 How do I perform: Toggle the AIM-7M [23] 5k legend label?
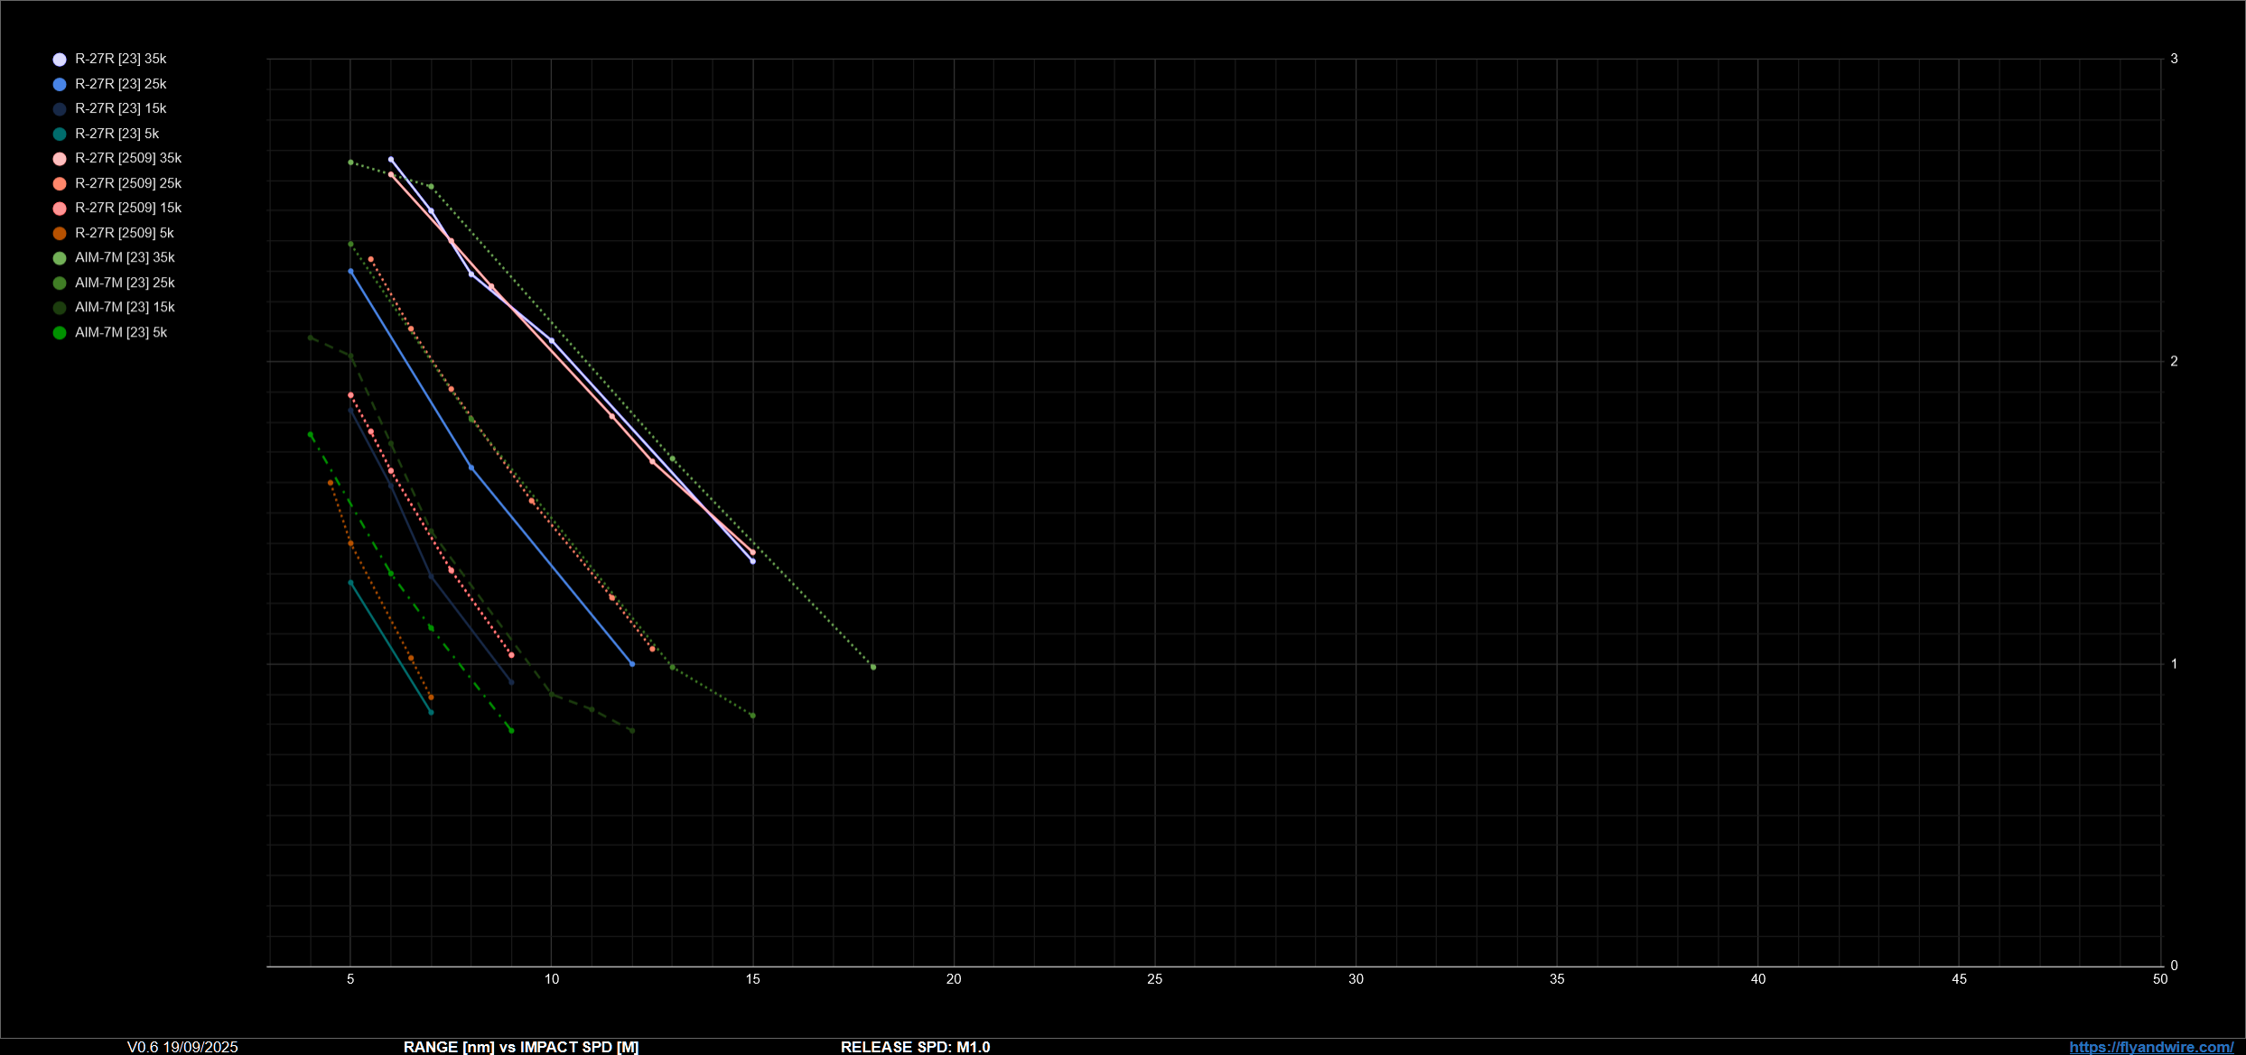tap(120, 332)
